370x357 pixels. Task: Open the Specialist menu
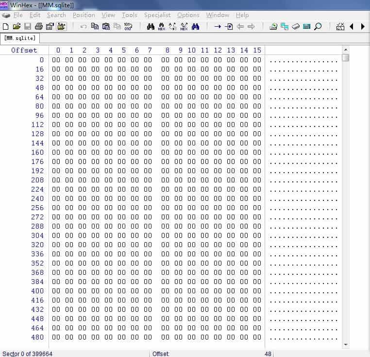(157, 15)
